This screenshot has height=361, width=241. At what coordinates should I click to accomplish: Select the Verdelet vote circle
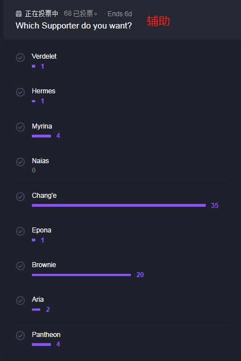click(x=21, y=58)
